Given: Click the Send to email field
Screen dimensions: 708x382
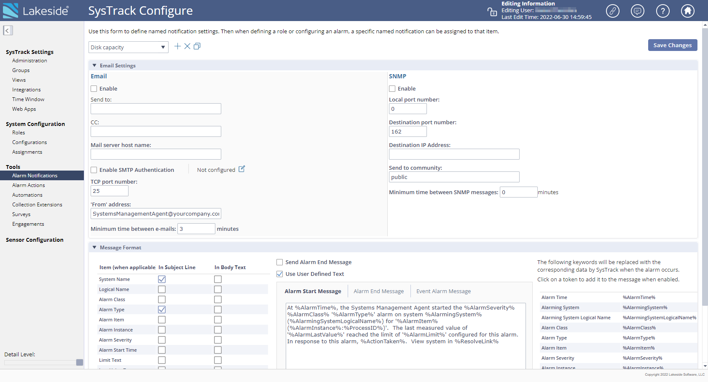Looking at the screenshot, I should [156, 109].
